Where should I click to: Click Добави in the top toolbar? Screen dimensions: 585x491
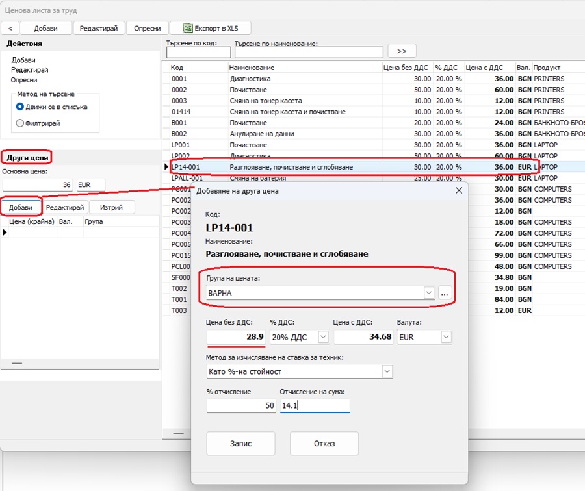pyautogui.click(x=45, y=29)
